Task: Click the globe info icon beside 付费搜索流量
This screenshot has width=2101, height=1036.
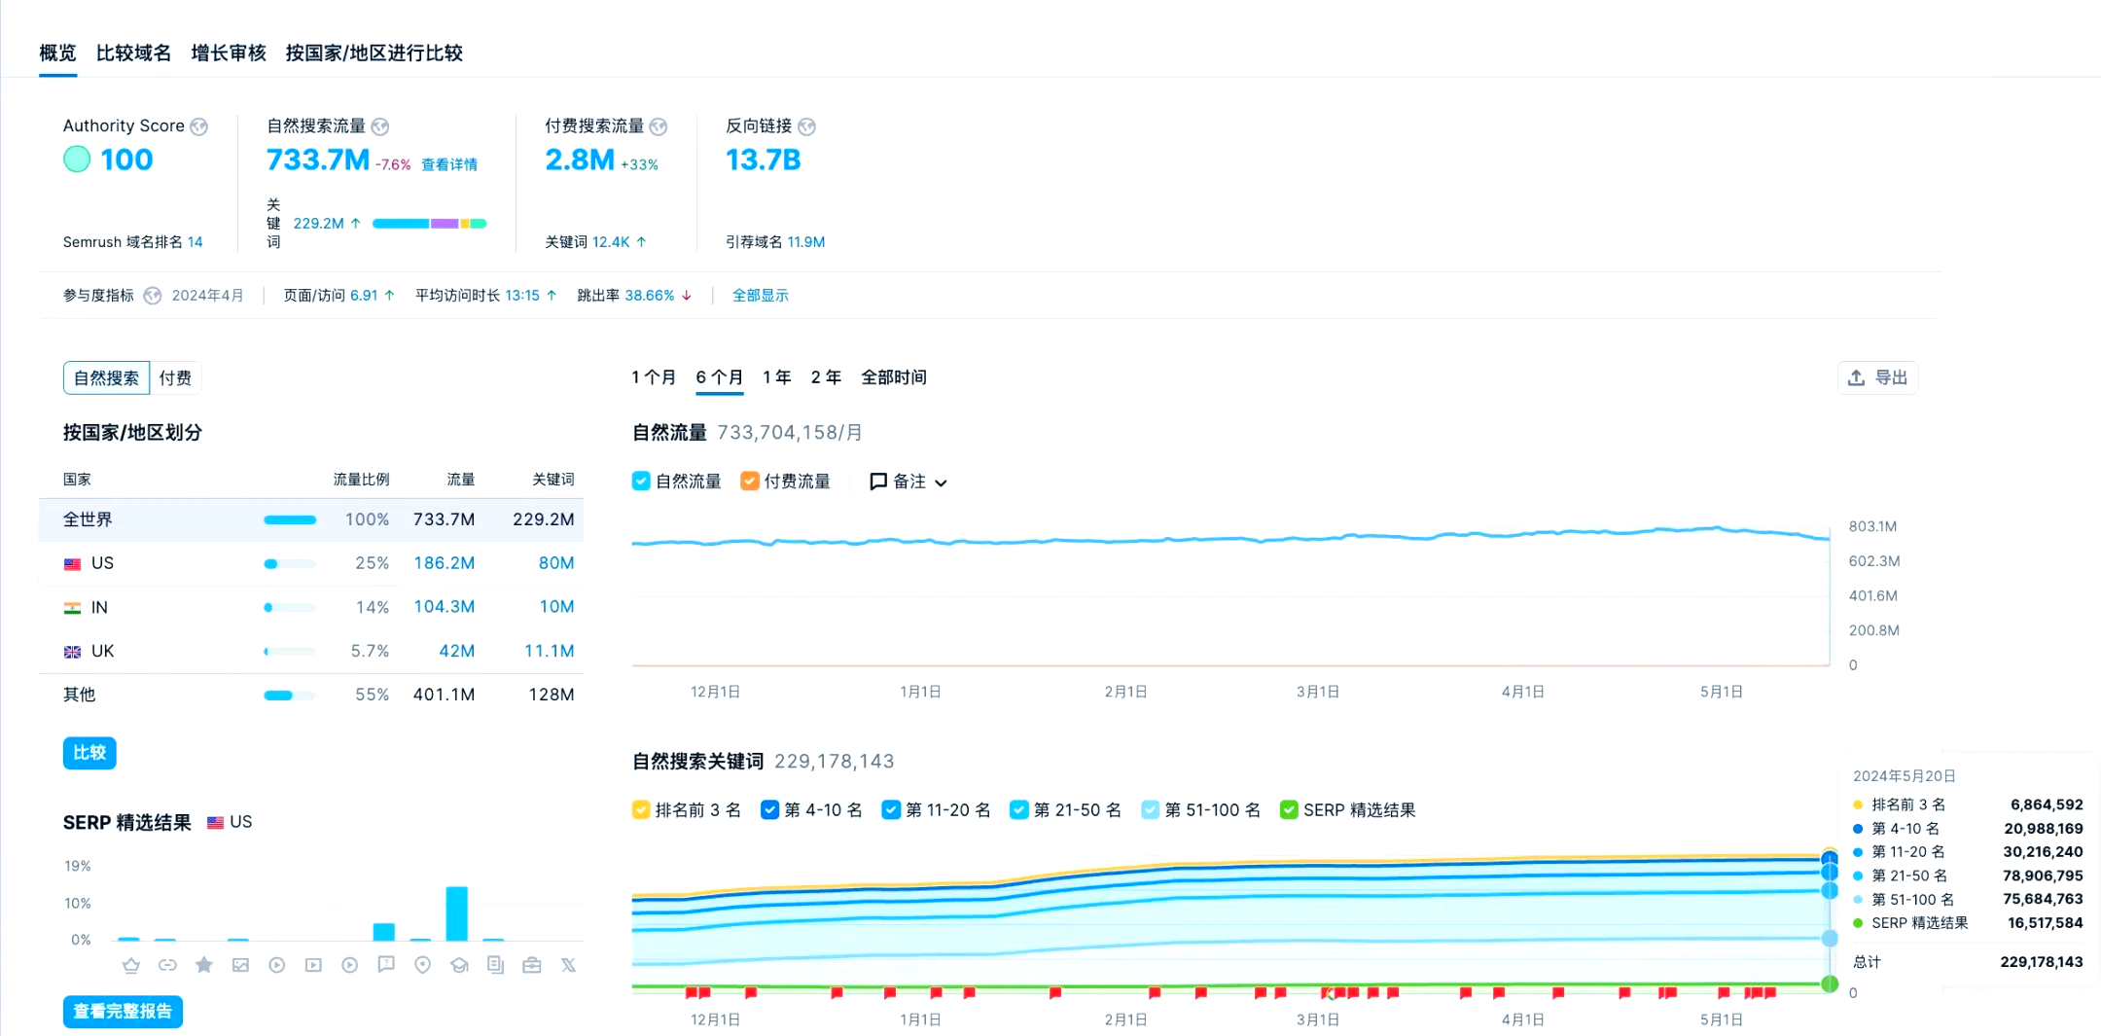Action: (659, 126)
